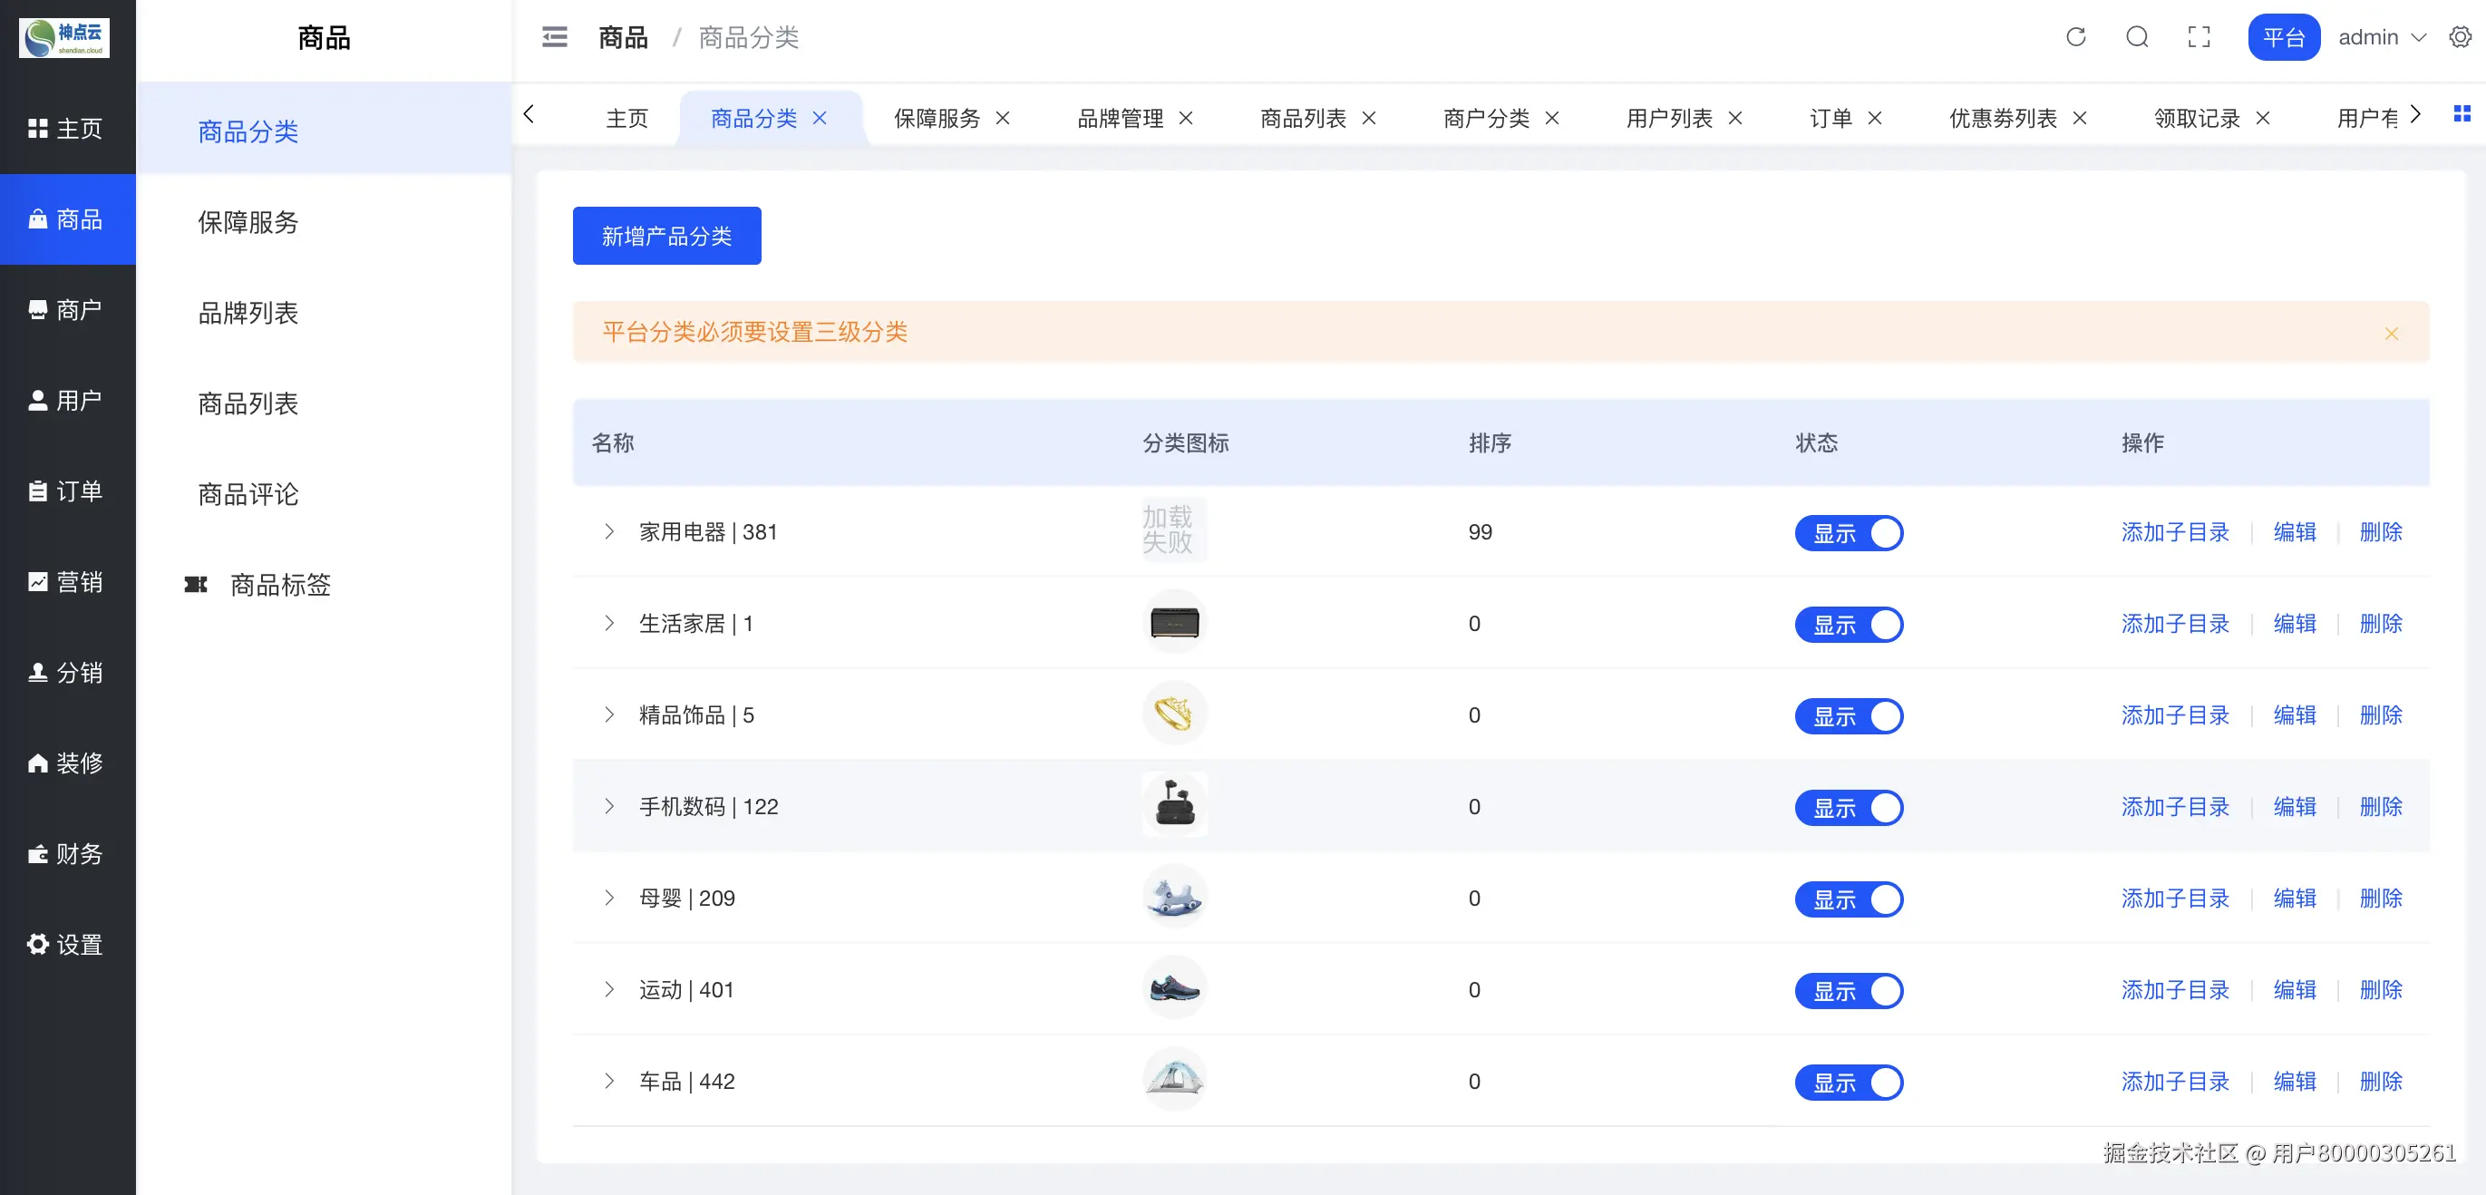Viewport: 2486px width, 1195px height.
Task: Expand the 家用电器 category row
Action: (609, 532)
